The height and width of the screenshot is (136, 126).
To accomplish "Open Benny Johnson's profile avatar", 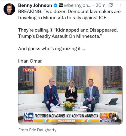I will 9,9.
